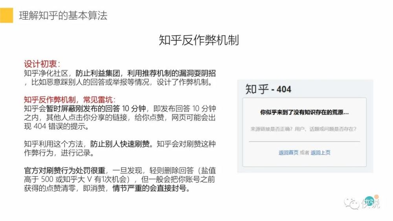This screenshot has width=393, height=221.
Task: Click the 知乎 - 404 page title
Action: pyautogui.click(x=268, y=89)
